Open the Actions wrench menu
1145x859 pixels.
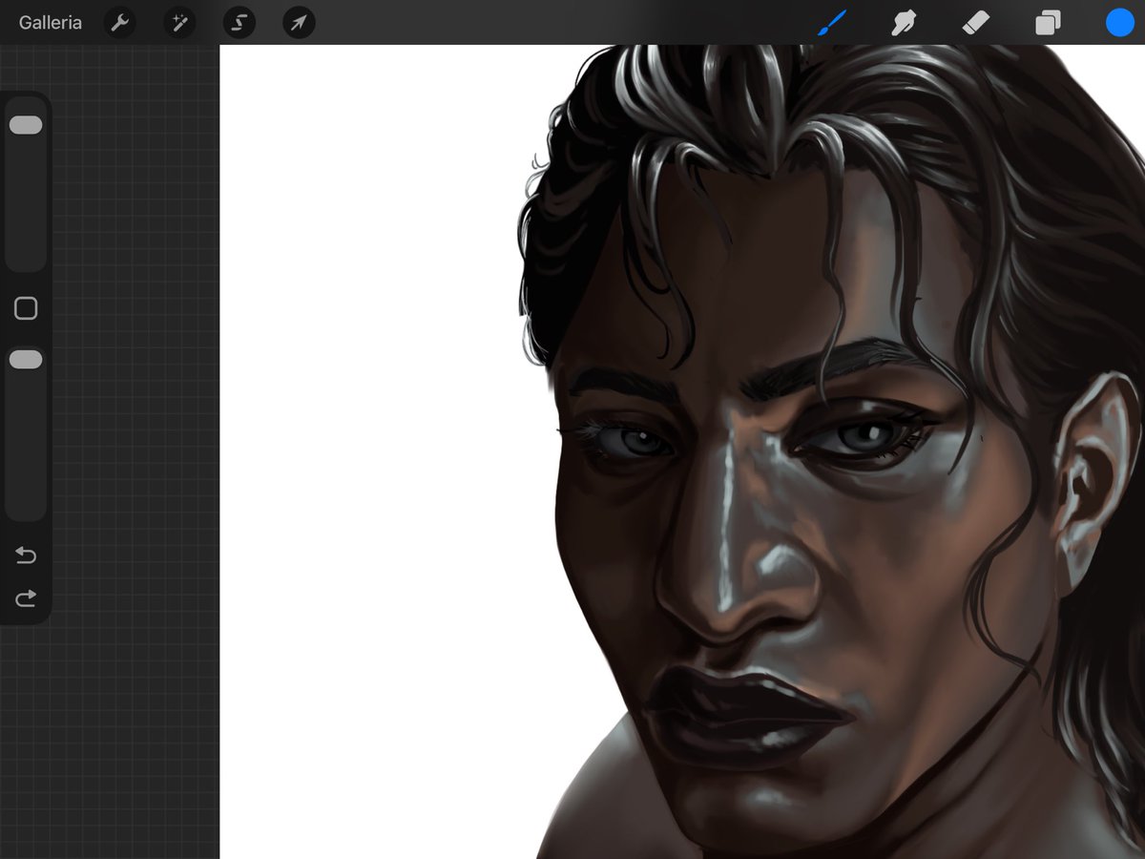118,22
